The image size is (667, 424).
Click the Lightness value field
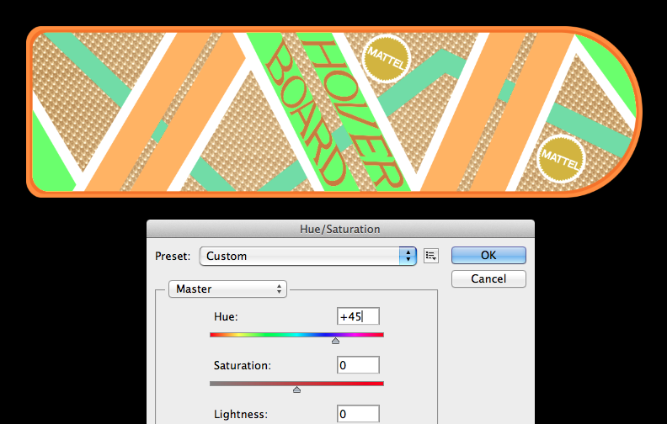[358, 414]
